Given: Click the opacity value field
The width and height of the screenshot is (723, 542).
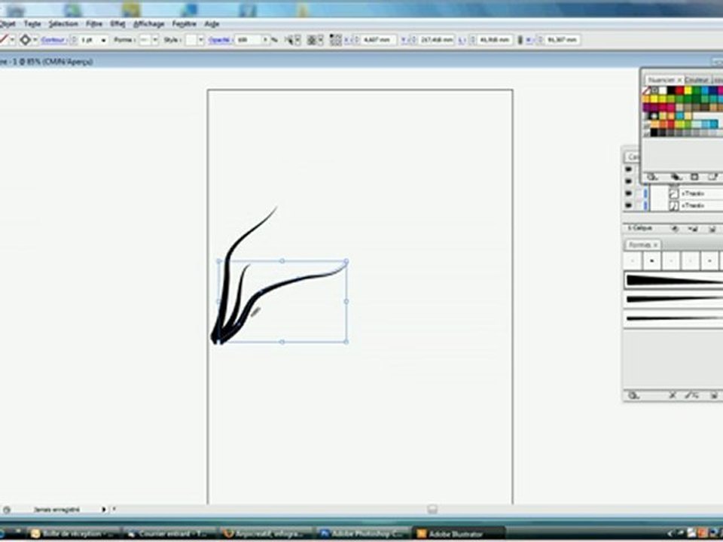Looking at the screenshot, I should pyautogui.click(x=248, y=40).
